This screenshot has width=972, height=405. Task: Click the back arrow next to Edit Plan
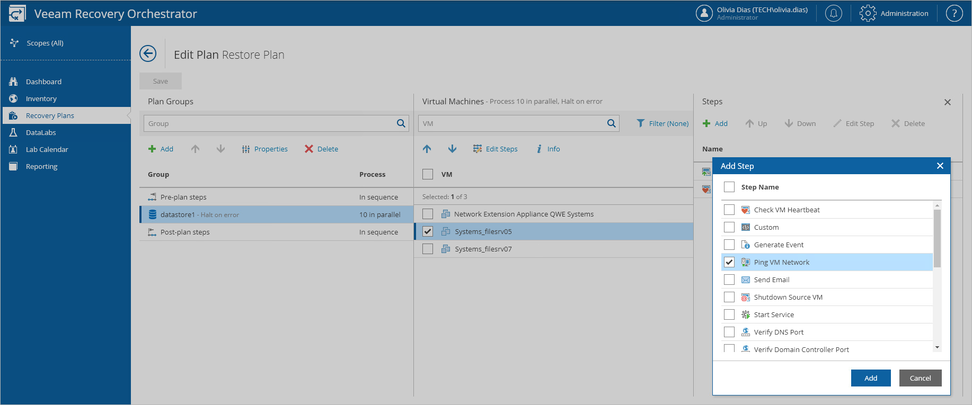(x=148, y=53)
